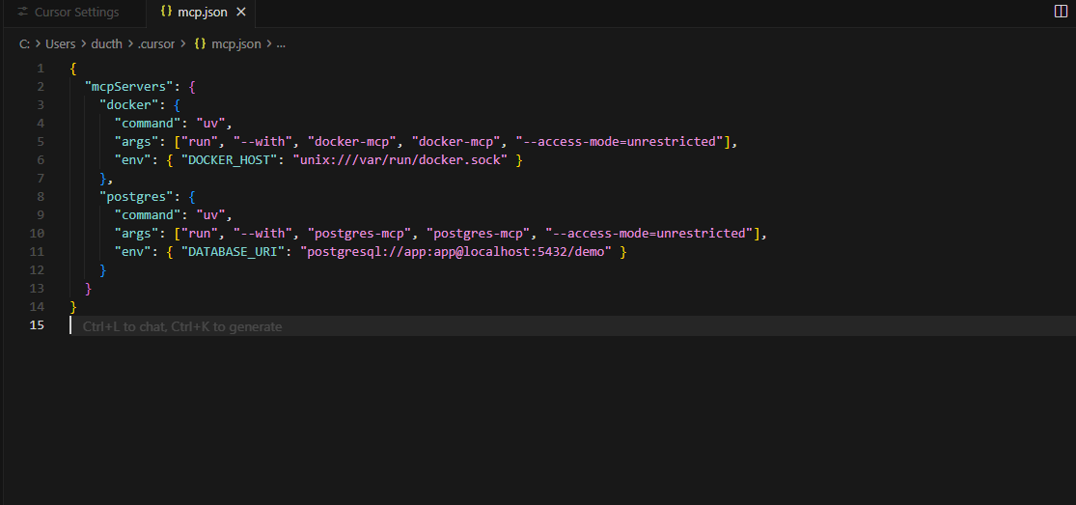Open the C: breadcrumb dropdown
The image size is (1076, 505).
(24, 44)
